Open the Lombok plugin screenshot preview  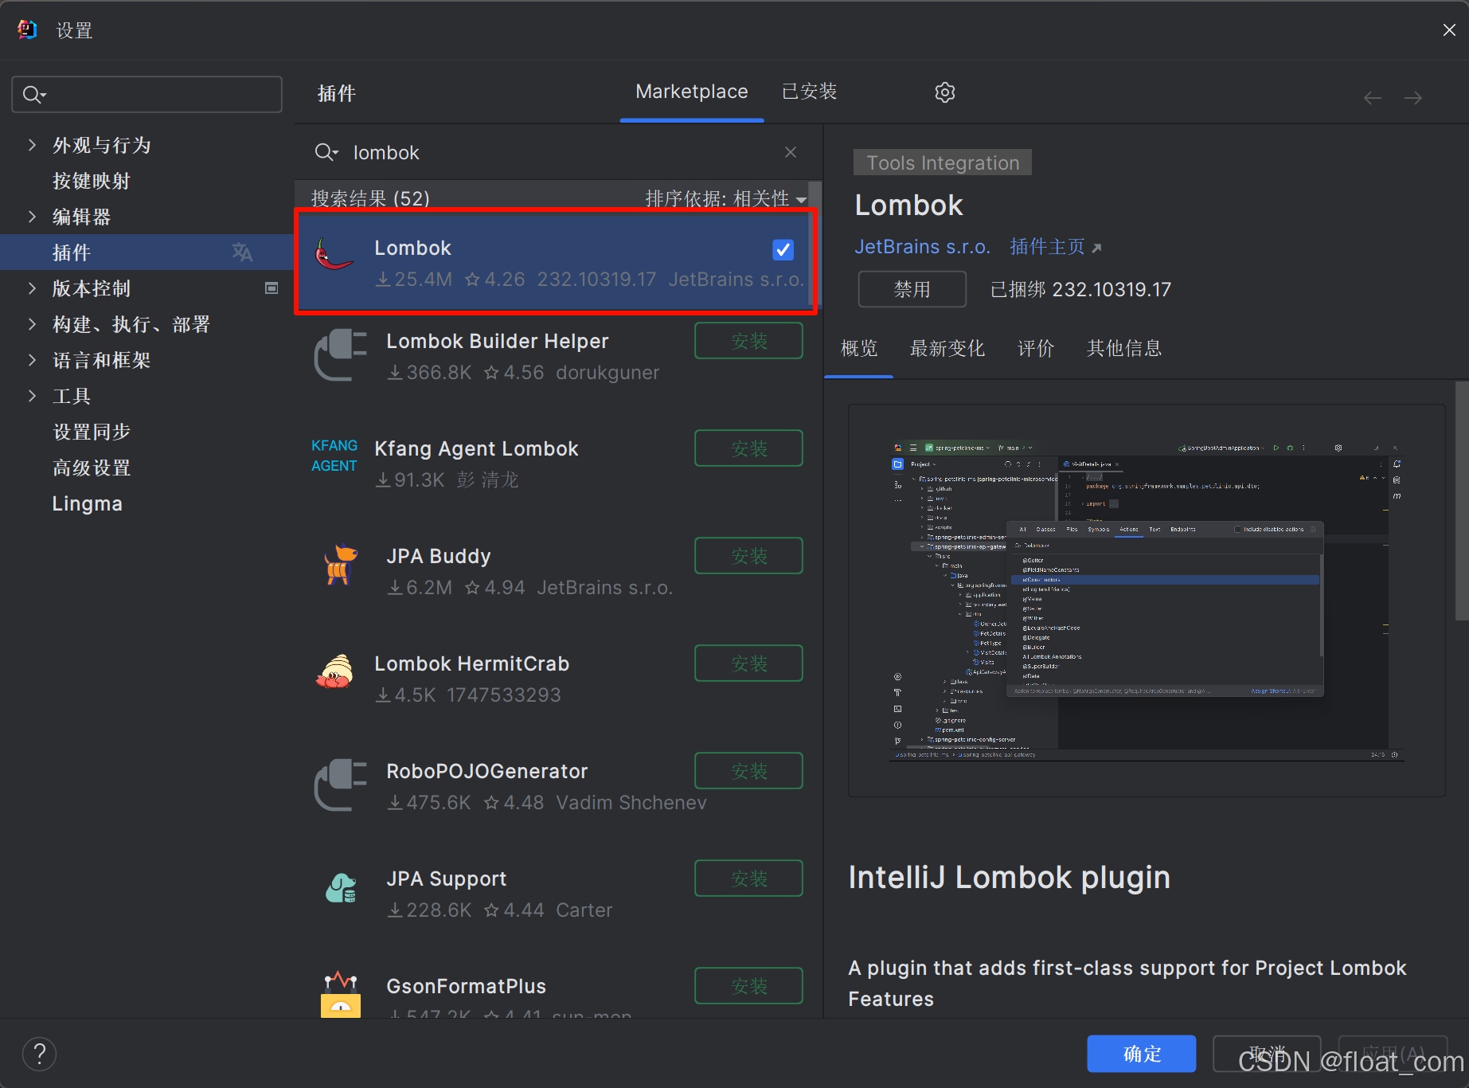(x=1147, y=601)
